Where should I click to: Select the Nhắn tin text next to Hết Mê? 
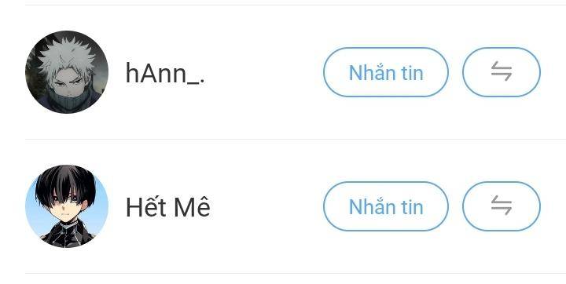(386, 206)
